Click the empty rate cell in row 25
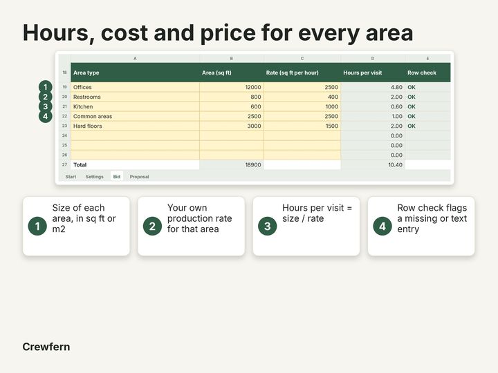Viewport: 498px width, 373px height. (302, 145)
